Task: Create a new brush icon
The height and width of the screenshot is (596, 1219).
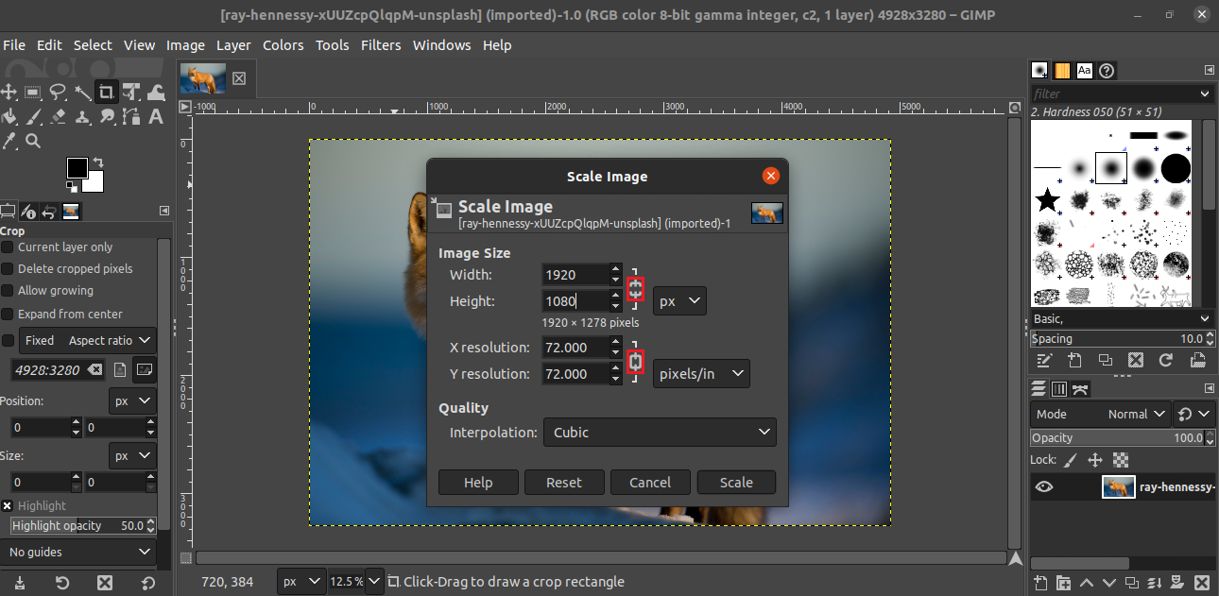Action: point(1074,360)
